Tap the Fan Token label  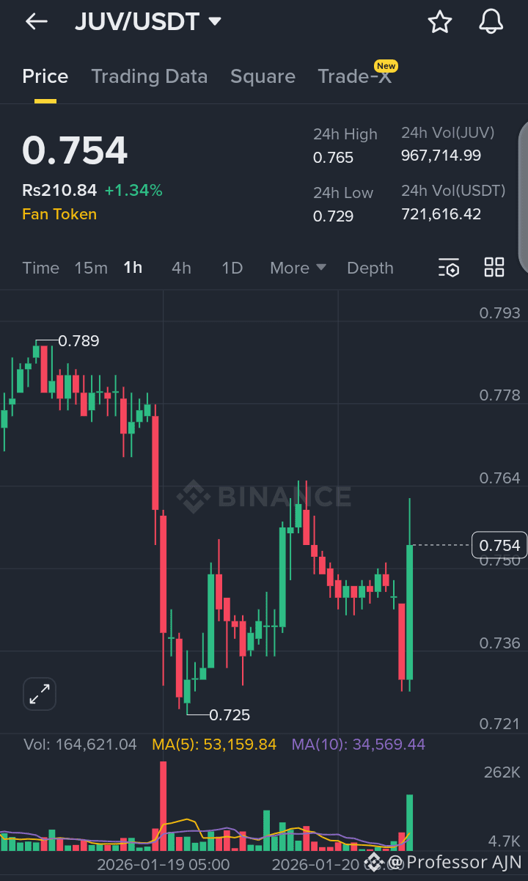click(x=59, y=213)
